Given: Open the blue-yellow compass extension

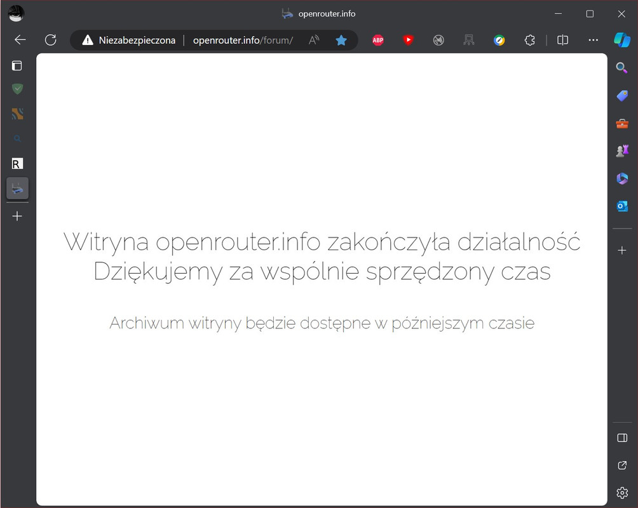Looking at the screenshot, I should (499, 40).
